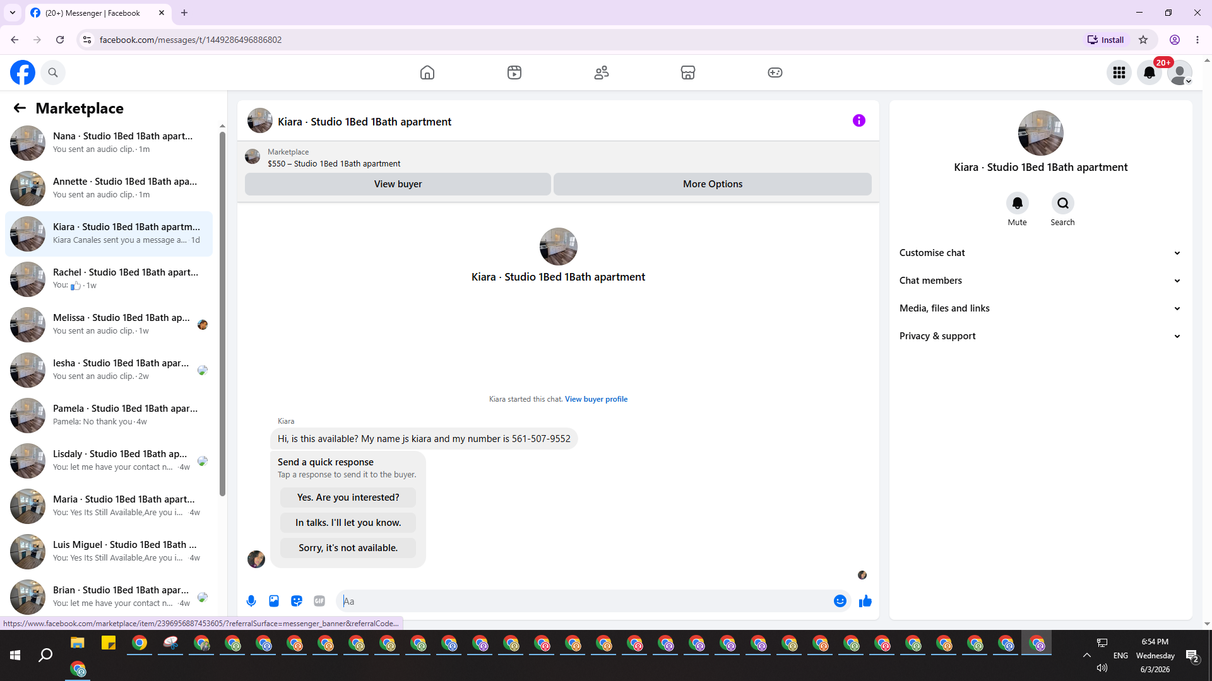Show hidden system tray icons chevron
The image size is (1212, 681).
point(1087,655)
